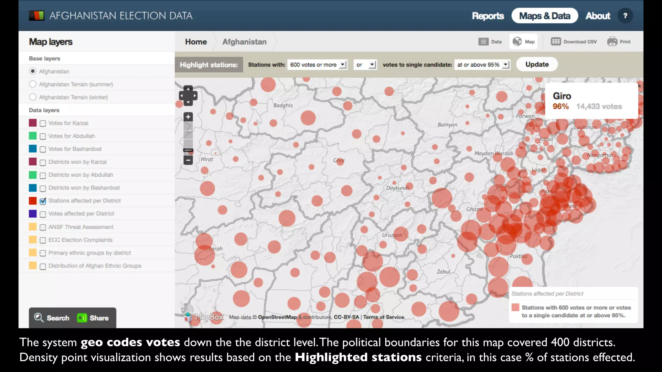Click the Votes for Karzai crimson swatch
Viewport: 662px width, 372px height.
pos(33,123)
